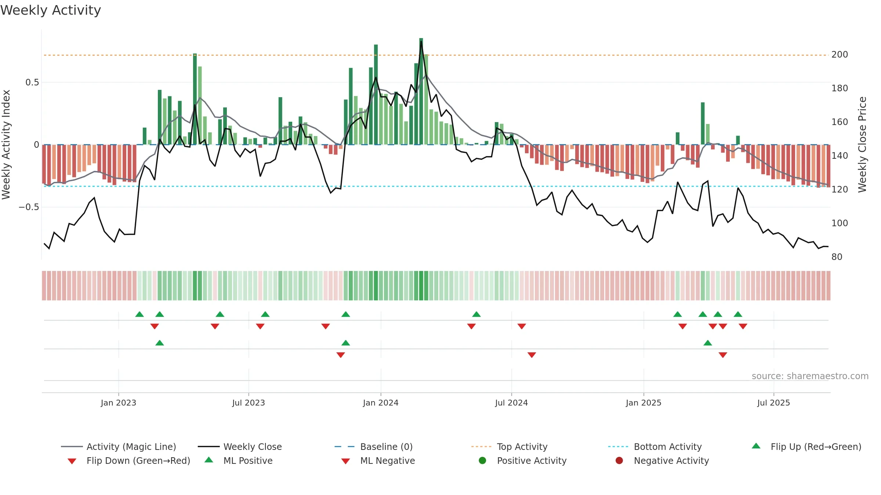Click the −0.5 activity index tick label
This screenshot has height=495, width=881.
pos(29,207)
